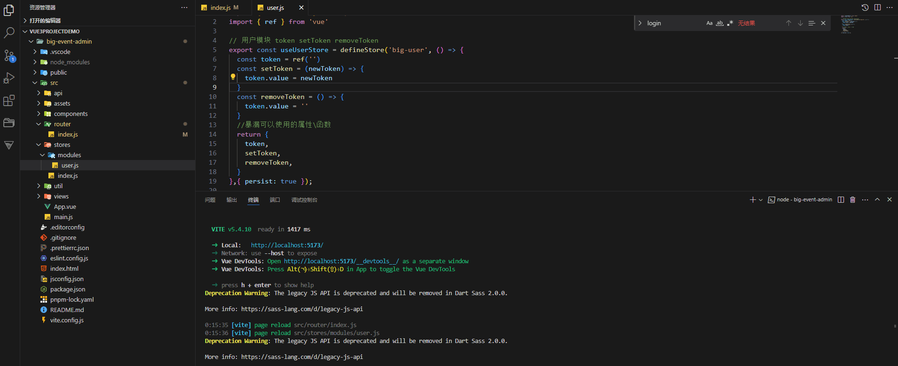Image resolution: width=898 pixels, height=366 pixels.
Task: Open editor more actions ellipsis
Action: click(x=890, y=8)
